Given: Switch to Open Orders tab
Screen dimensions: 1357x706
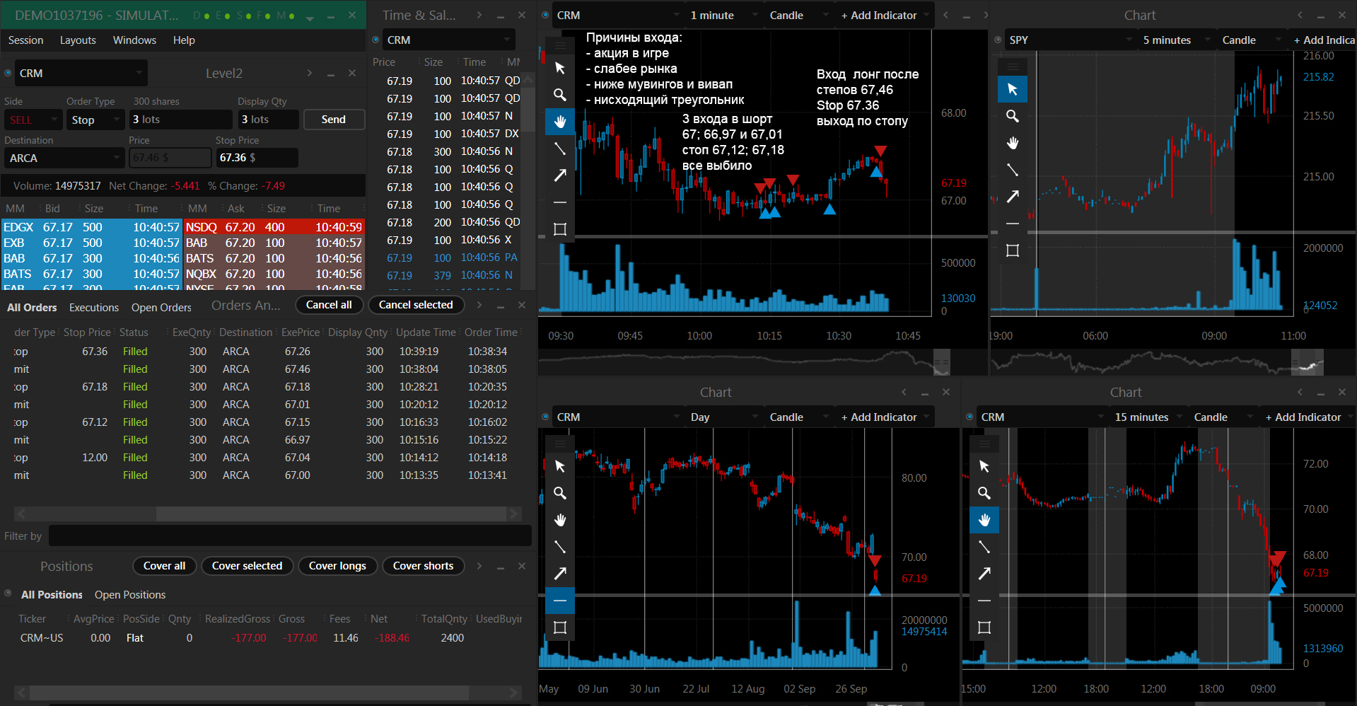Looking at the screenshot, I should [161, 308].
